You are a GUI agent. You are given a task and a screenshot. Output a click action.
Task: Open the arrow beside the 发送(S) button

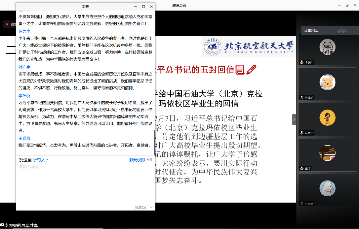coord(151,207)
